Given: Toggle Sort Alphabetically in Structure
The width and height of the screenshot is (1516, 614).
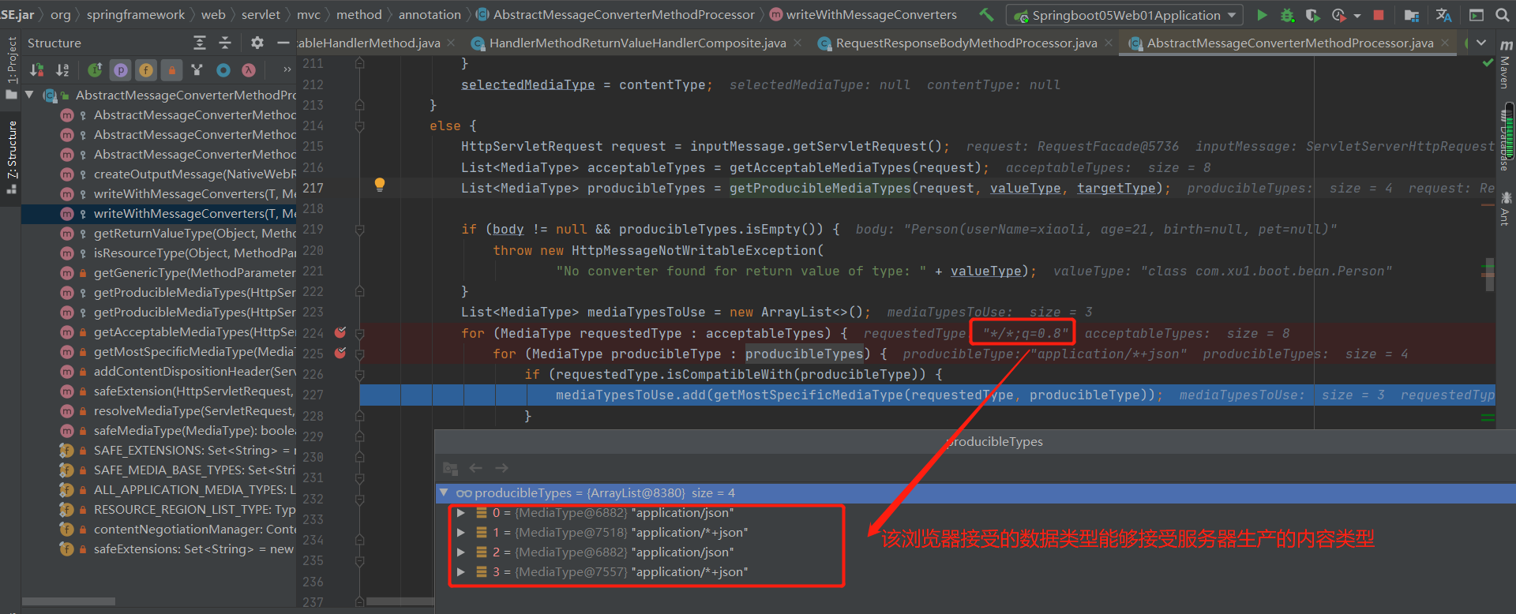Looking at the screenshot, I should tap(62, 70).
